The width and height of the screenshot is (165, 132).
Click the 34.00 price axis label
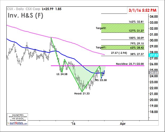pyautogui.click(x=154, y=17)
